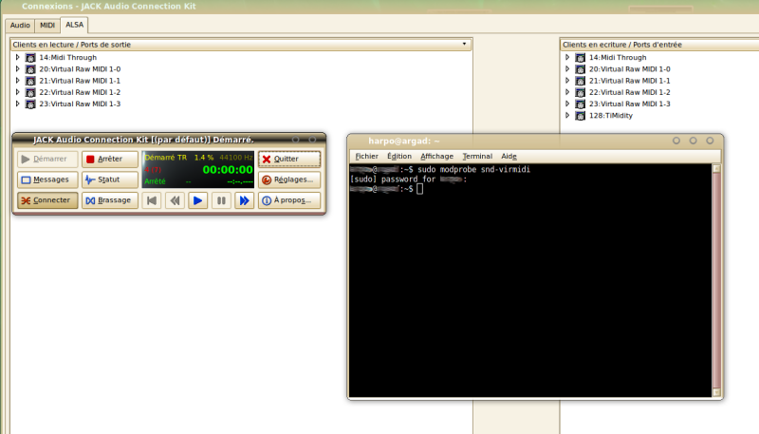Click the 20:Virtual Raw MIDI 1-0 icon in input ports
759x434 pixels.
pos(581,69)
